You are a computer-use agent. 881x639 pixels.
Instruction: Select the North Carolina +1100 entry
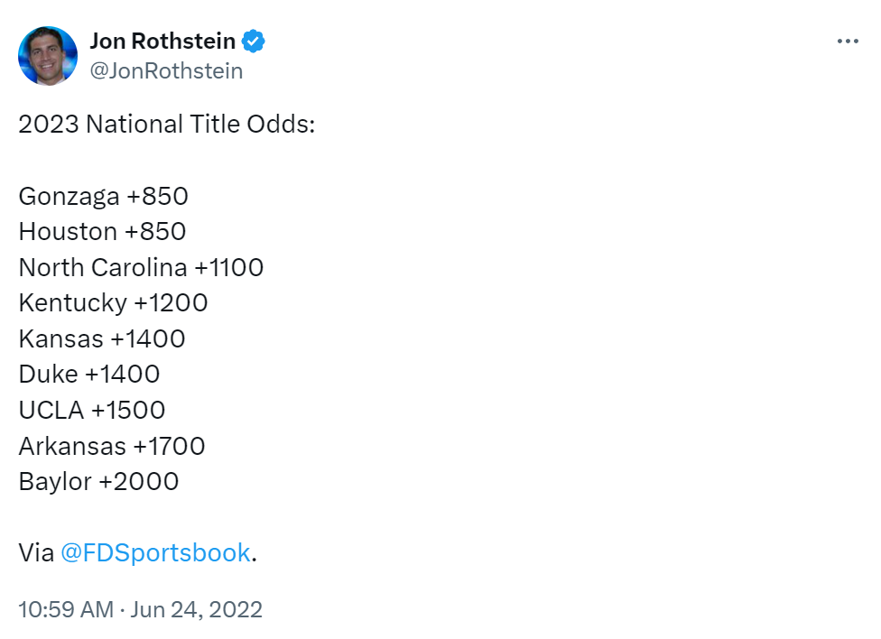[141, 267]
